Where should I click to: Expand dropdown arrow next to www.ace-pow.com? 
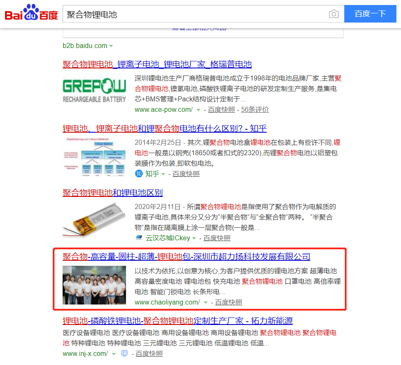point(198,110)
